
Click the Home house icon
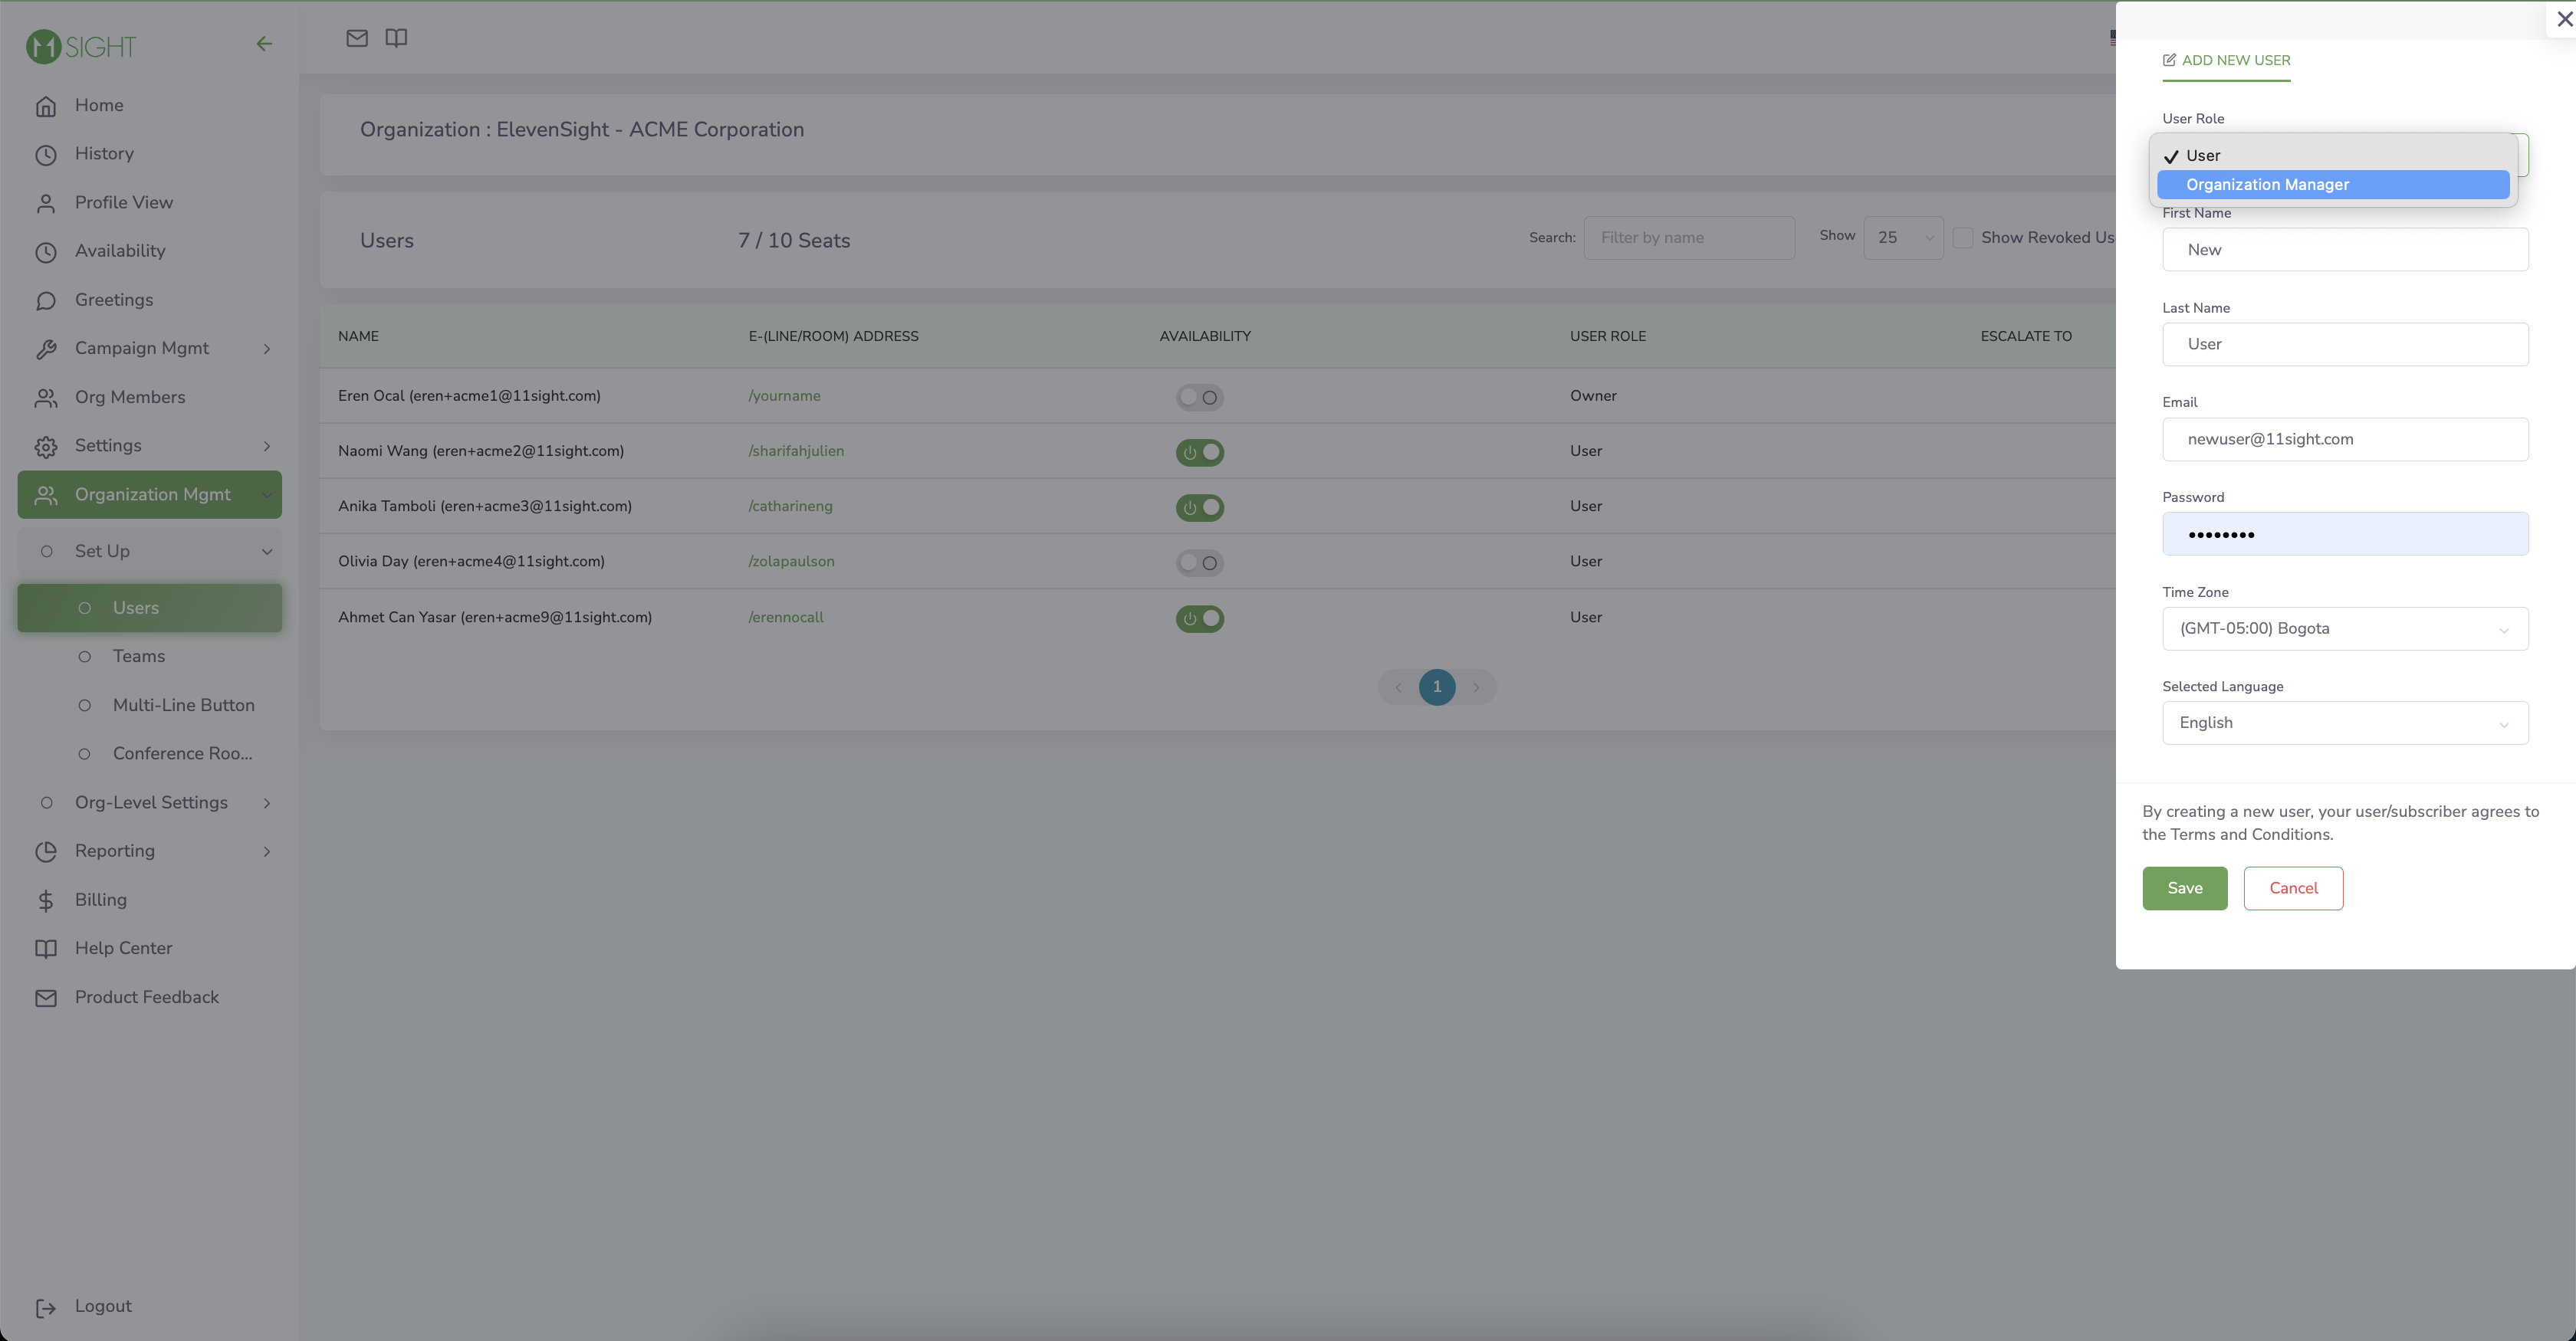pos(46,106)
